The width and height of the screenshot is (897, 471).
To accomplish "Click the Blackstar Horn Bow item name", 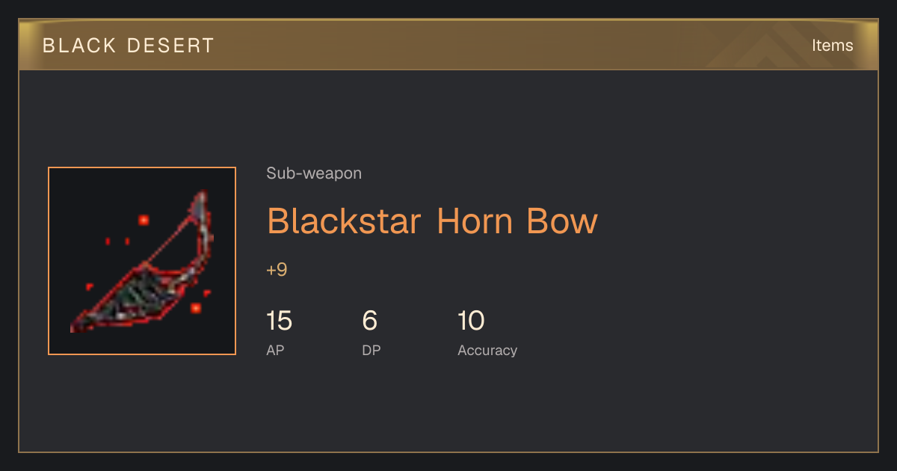I will pyautogui.click(x=432, y=221).
